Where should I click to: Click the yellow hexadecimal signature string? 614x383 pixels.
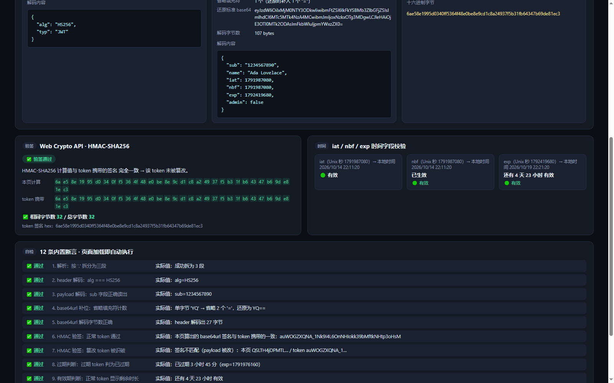[483, 14]
